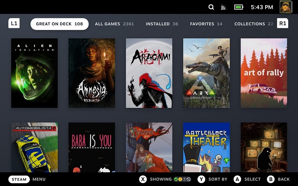
Task: Click the Y button glyph for Sort By
Action: pos(201,179)
